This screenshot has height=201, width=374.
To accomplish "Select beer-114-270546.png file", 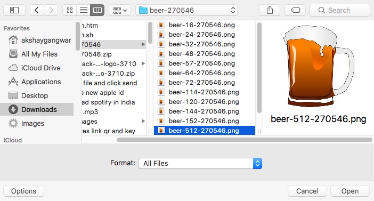I will (205, 92).
